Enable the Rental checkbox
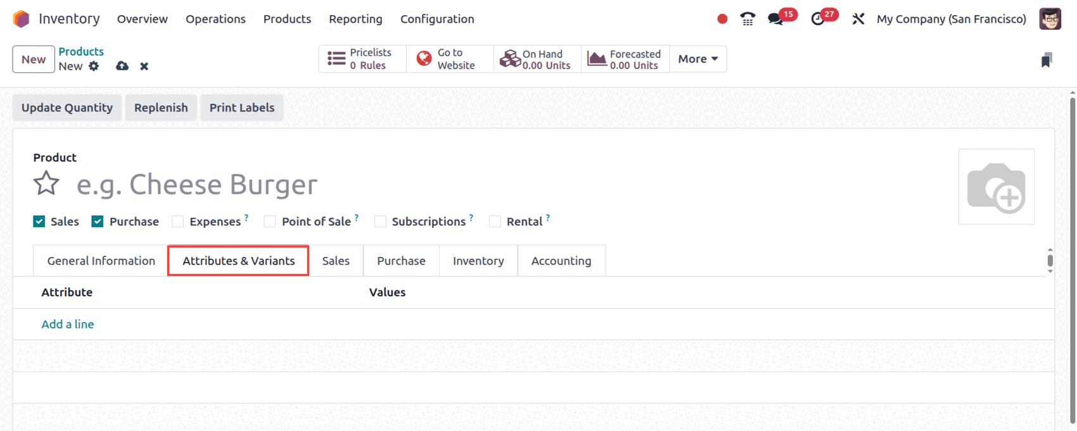This screenshot has width=1077, height=431. click(495, 222)
